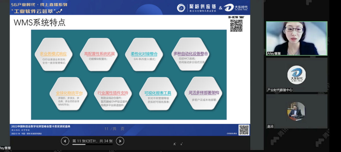
Task: Click the 可视化报表工具 hexagon heading
Action: (158, 93)
